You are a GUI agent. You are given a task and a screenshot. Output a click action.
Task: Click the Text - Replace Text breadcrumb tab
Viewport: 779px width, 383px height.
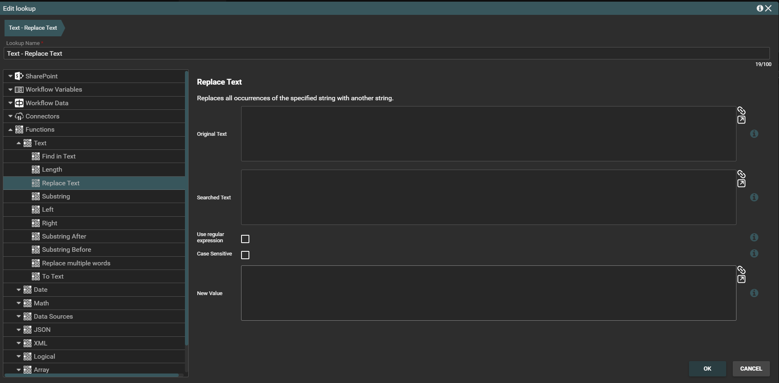[33, 28]
